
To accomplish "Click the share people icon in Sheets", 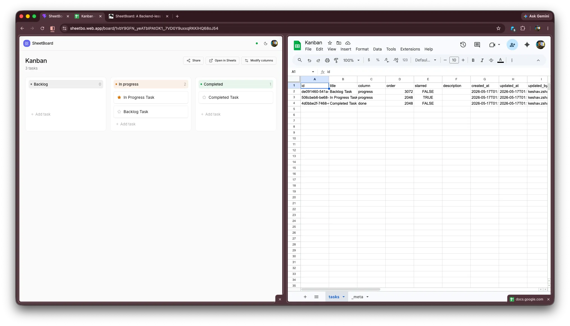I will pos(512,45).
